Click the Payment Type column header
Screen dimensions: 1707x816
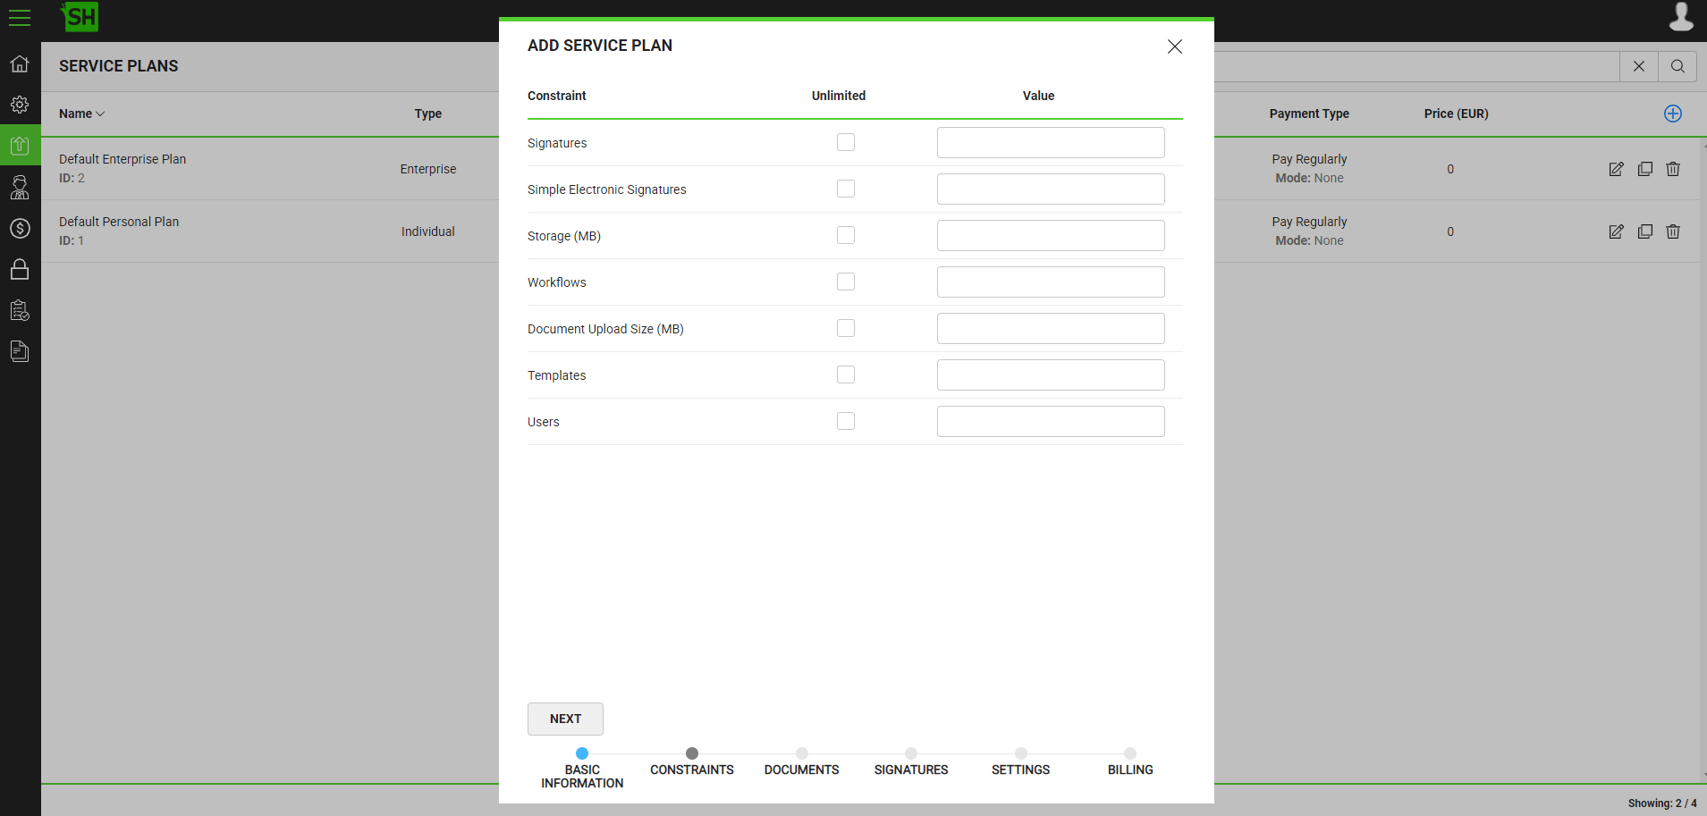point(1309,114)
